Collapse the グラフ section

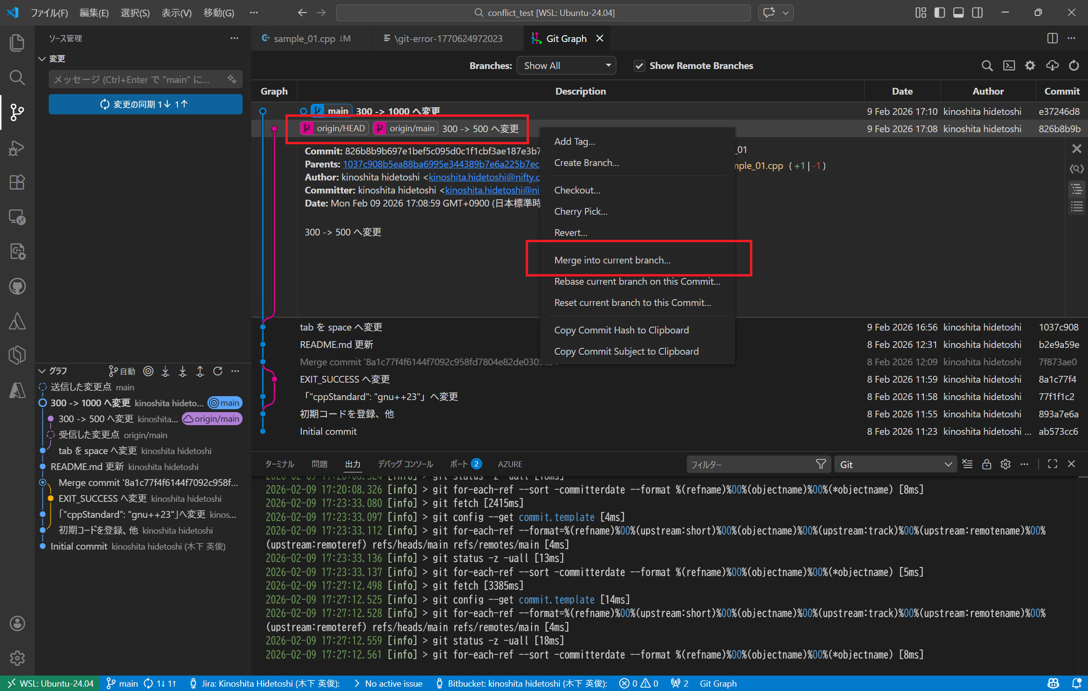[42, 371]
